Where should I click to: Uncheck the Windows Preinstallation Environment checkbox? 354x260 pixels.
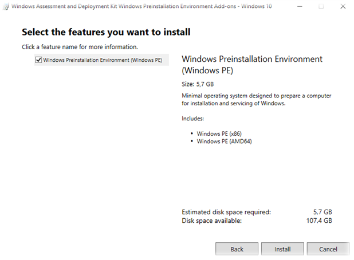point(38,60)
